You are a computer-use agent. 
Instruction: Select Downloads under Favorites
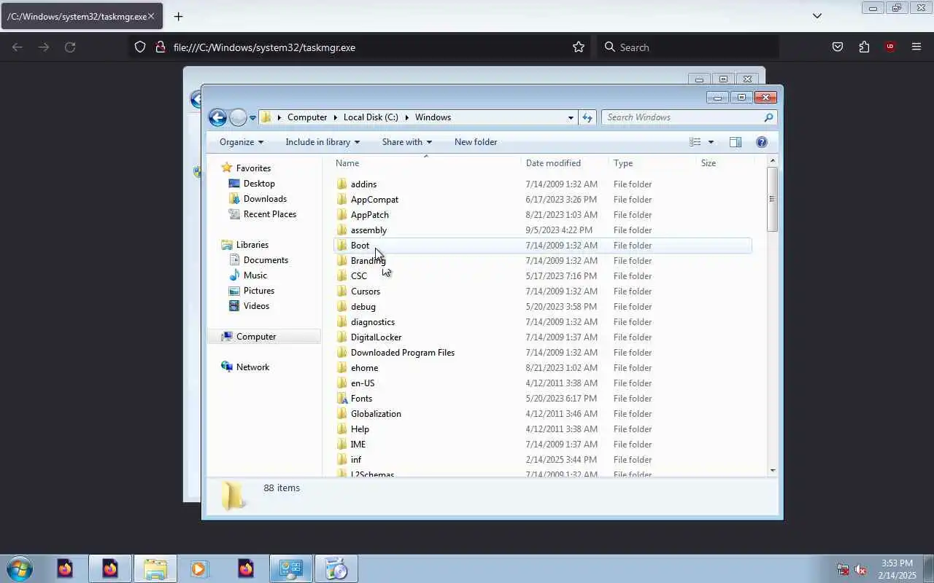point(265,199)
